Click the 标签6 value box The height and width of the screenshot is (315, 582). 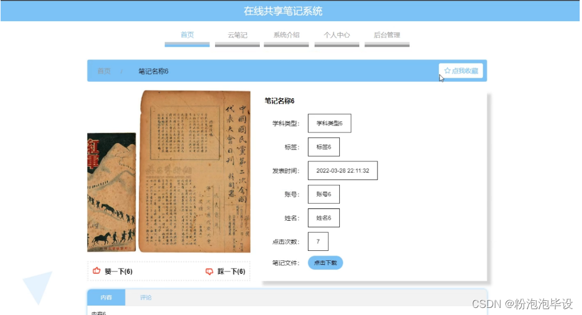click(323, 147)
